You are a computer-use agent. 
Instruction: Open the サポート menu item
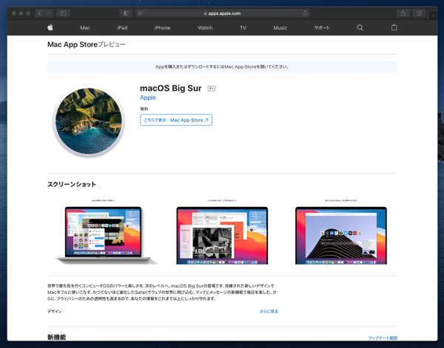pos(322,27)
